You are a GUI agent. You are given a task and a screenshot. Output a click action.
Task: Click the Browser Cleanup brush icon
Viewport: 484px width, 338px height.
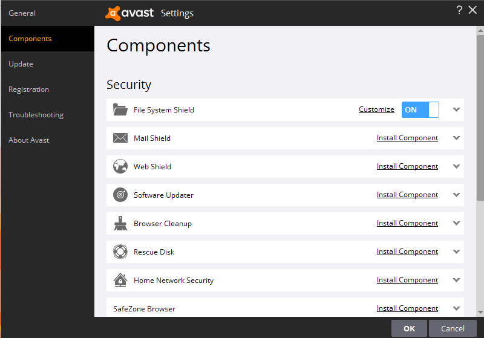click(x=120, y=223)
